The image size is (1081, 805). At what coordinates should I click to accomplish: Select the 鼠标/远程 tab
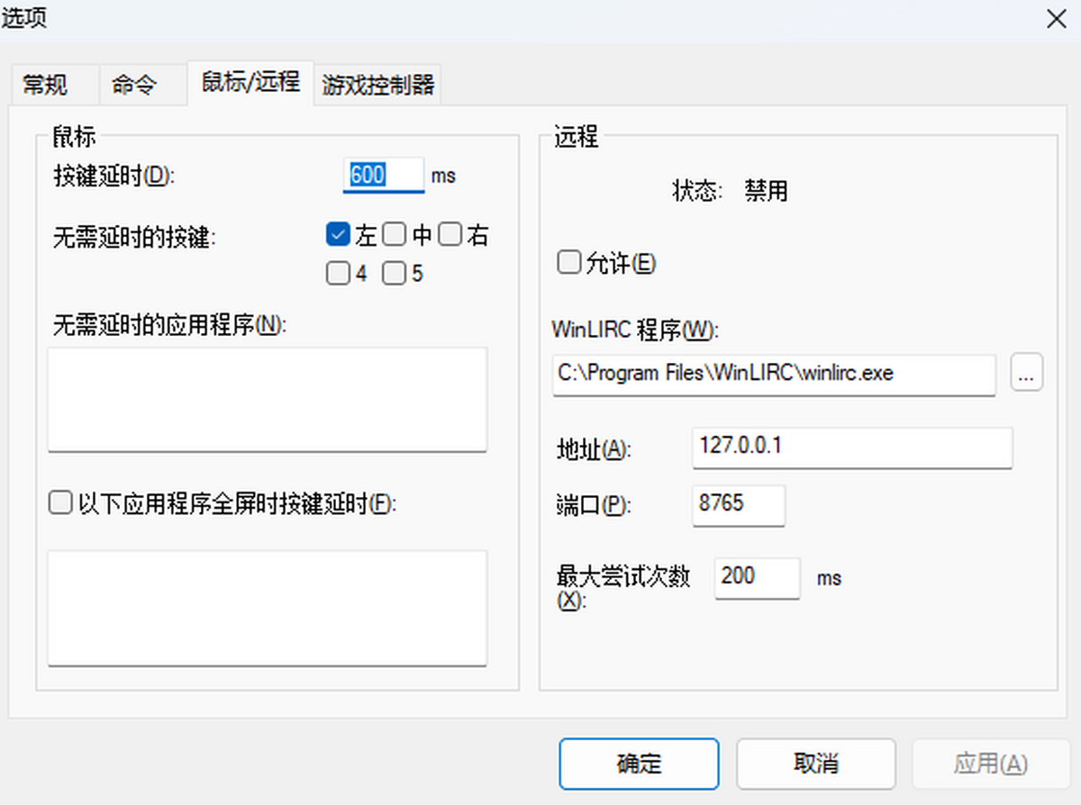pyautogui.click(x=250, y=83)
